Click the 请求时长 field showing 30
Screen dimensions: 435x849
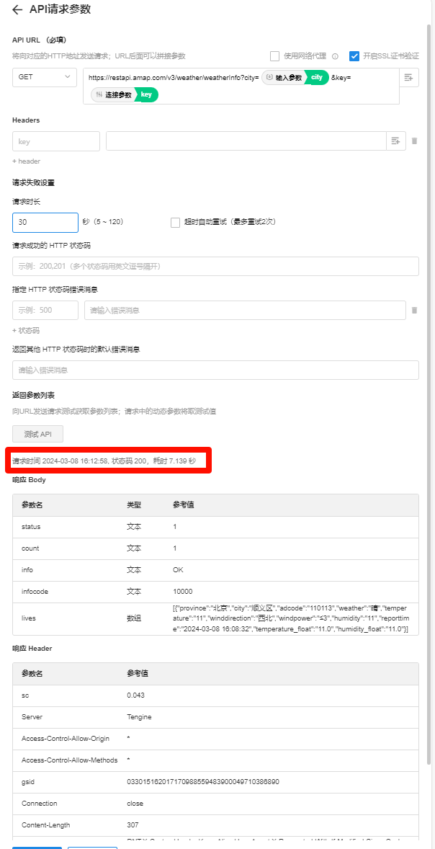(45, 222)
